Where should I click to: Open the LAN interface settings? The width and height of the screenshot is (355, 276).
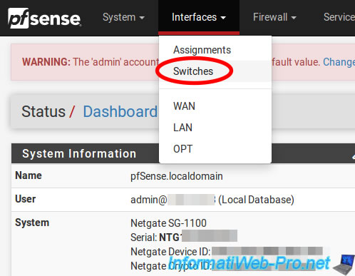182,128
